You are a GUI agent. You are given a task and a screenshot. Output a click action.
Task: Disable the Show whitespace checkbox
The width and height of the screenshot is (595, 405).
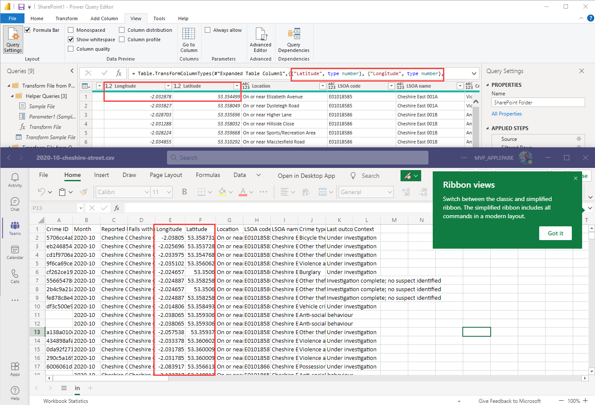click(x=71, y=40)
